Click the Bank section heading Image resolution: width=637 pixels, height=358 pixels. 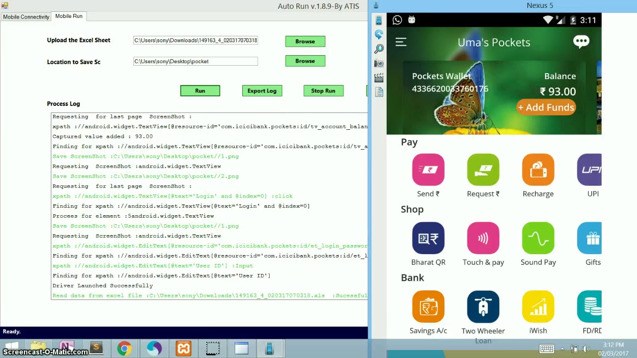[x=413, y=278]
